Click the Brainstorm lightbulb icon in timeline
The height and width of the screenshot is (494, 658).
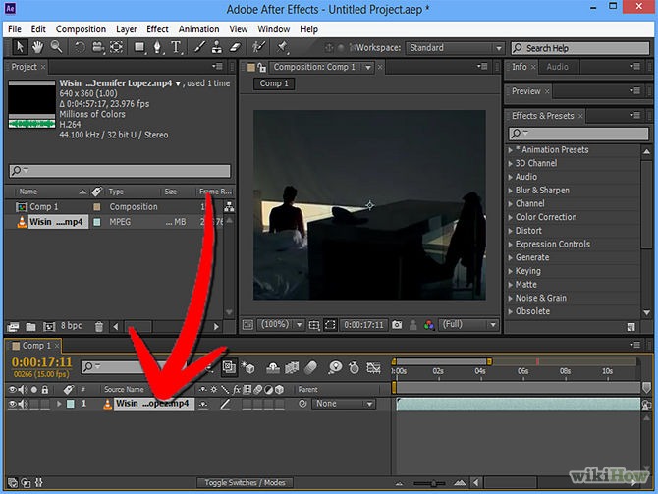pos(335,368)
